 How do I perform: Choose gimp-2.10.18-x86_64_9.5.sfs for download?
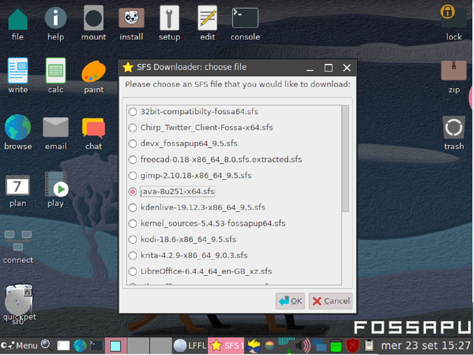point(132,175)
